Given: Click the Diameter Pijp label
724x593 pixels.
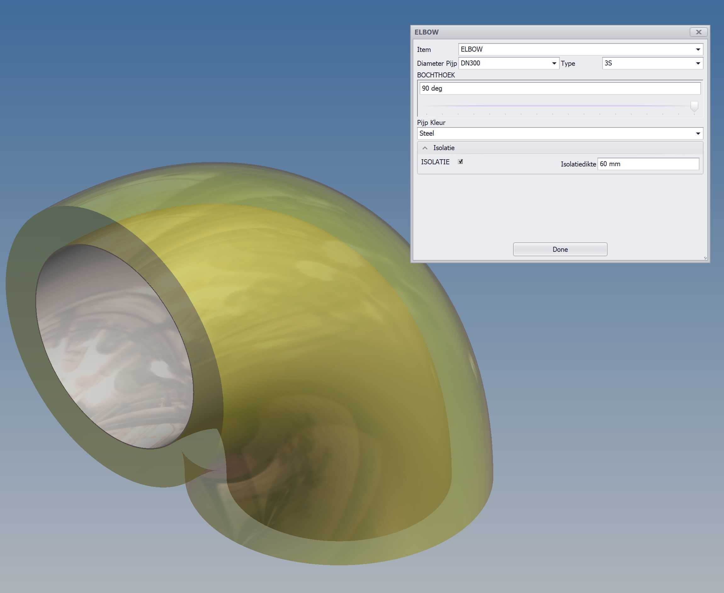Looking at the screenshot, I should tap(437, 64).
